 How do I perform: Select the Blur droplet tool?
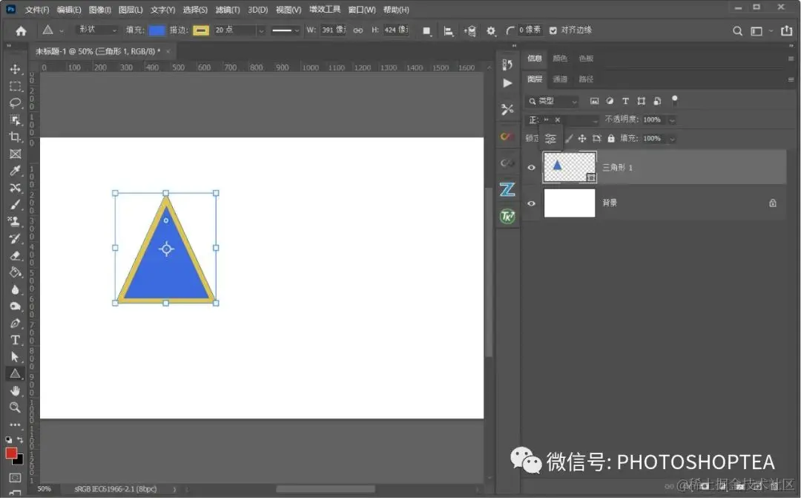tap(15, 289)
